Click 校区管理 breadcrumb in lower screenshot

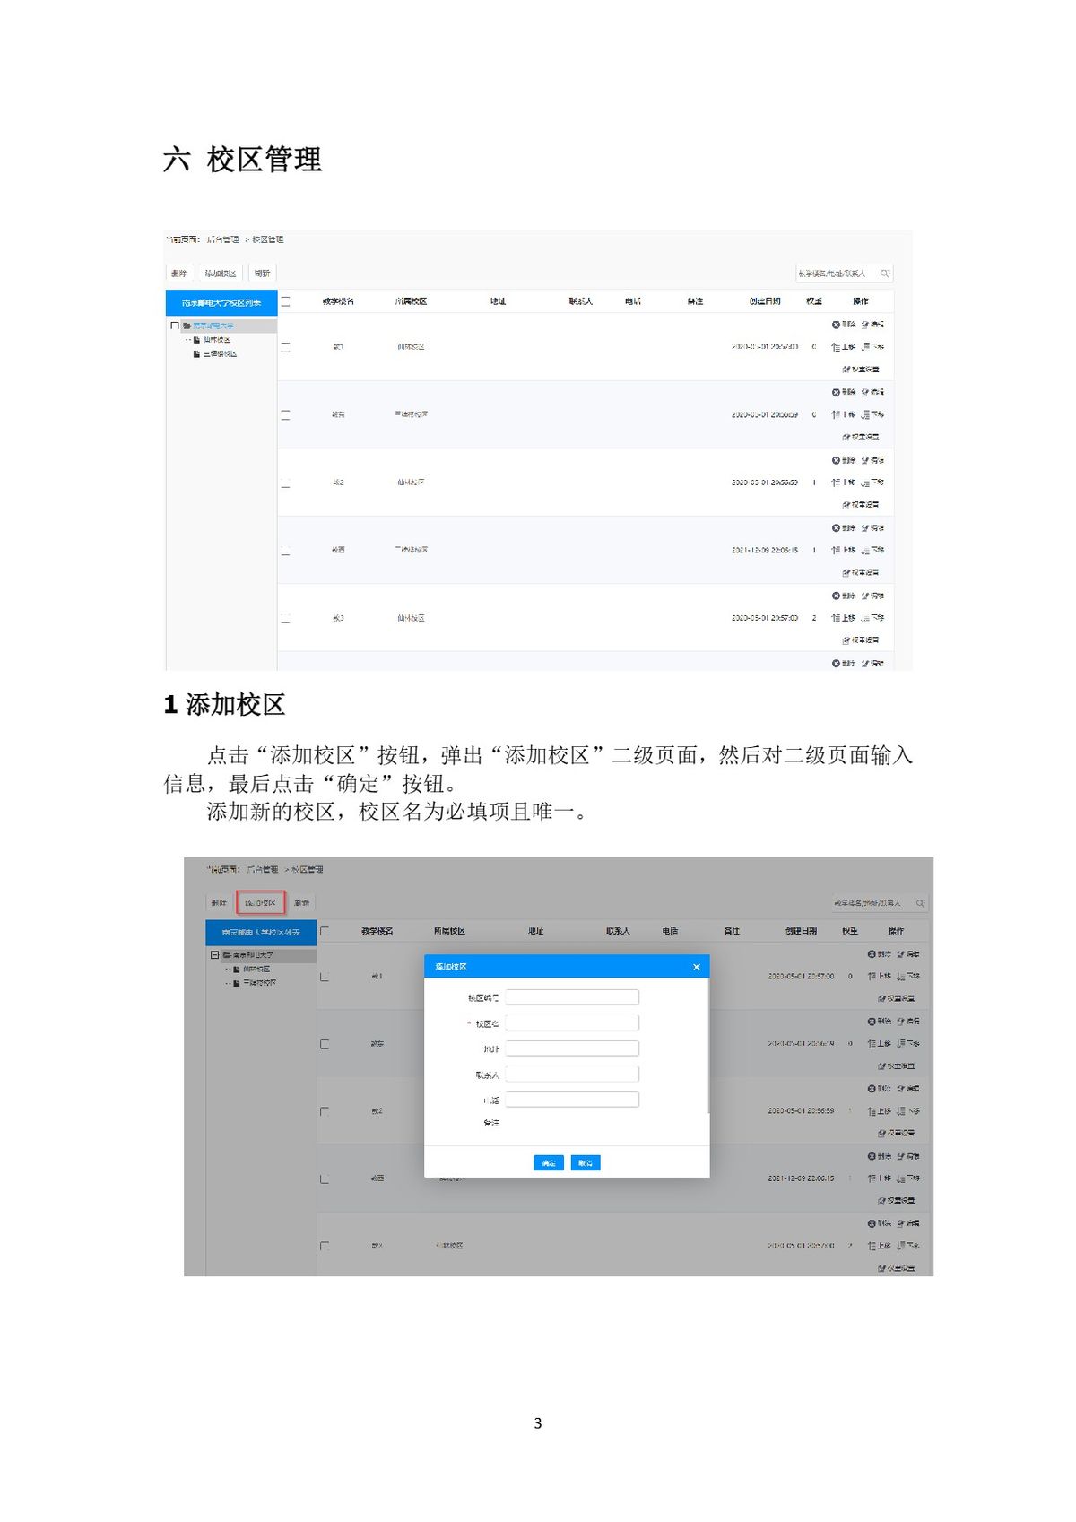tap(308, 869)
